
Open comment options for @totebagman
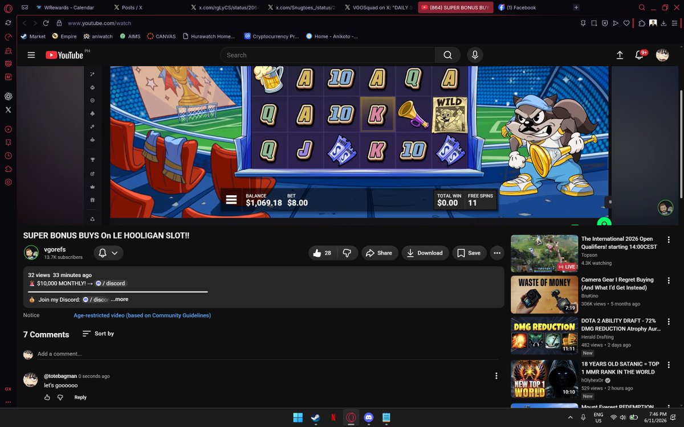click(x=496, y=376)
